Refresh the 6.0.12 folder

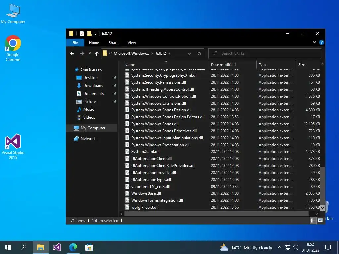(199, 53)
